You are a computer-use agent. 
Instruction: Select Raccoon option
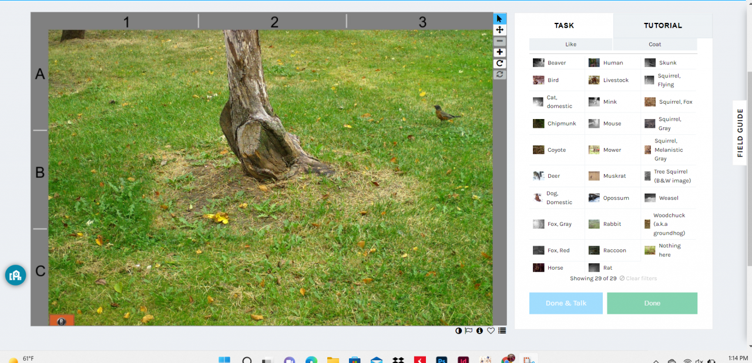(613, 250)
